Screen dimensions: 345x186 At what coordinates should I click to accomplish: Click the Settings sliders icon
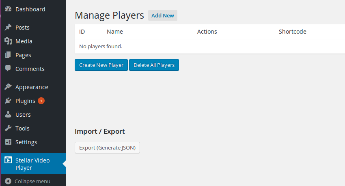point(8,142)
